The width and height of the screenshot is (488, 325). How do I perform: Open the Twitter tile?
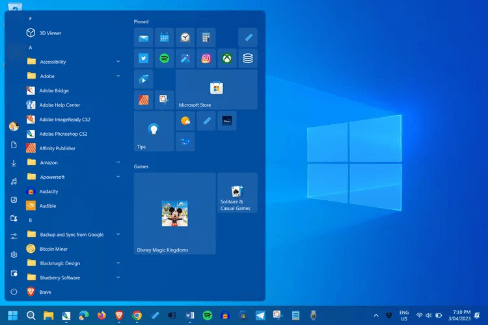[x=144, y=58]
